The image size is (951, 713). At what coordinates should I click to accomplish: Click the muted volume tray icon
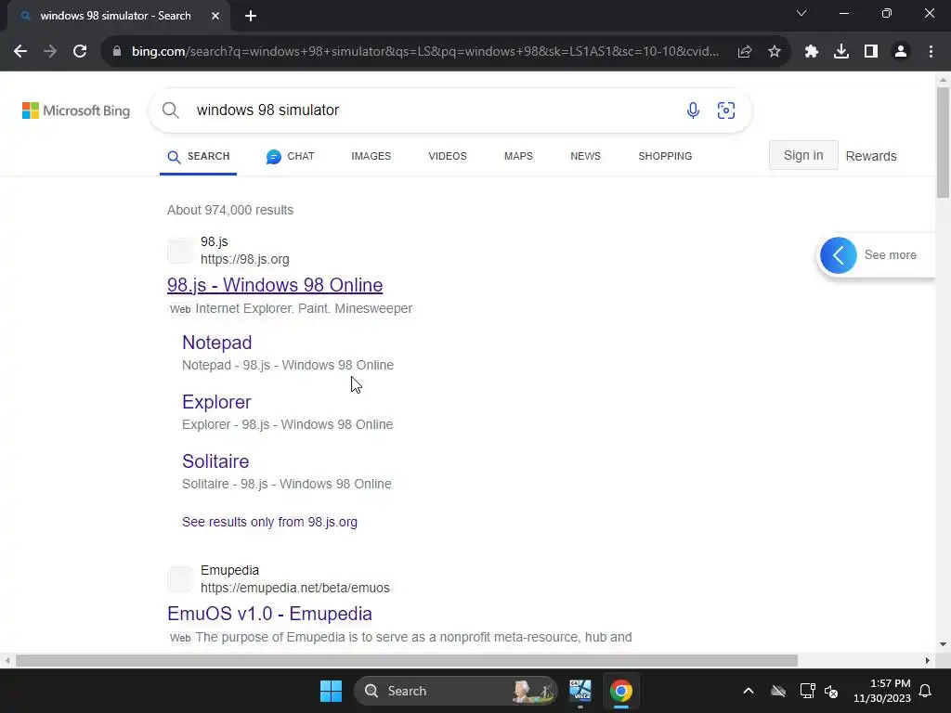(x=831, y=691)
